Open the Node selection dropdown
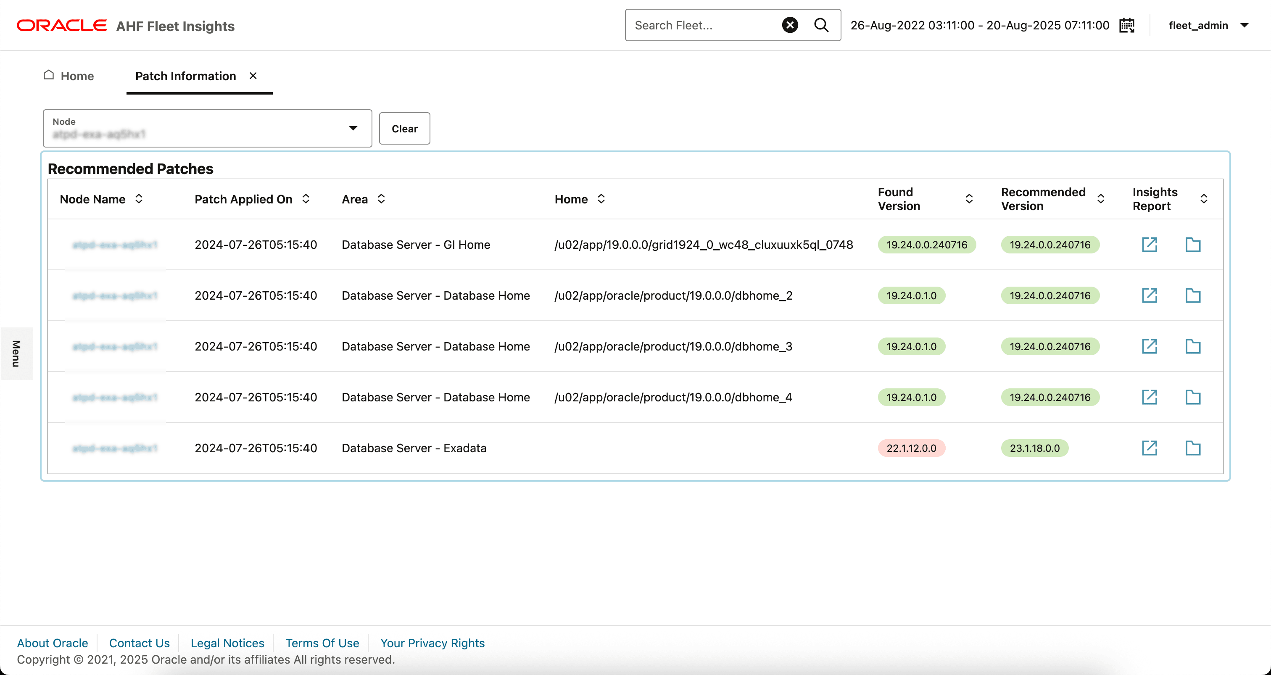This screenshot has height=675, width=1271. pyautogui.click(x=353, y=128)
